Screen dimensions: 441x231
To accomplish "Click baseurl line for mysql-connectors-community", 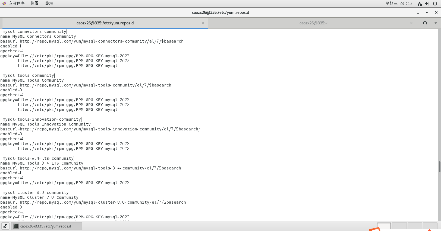I will click(x=92, y=41).
